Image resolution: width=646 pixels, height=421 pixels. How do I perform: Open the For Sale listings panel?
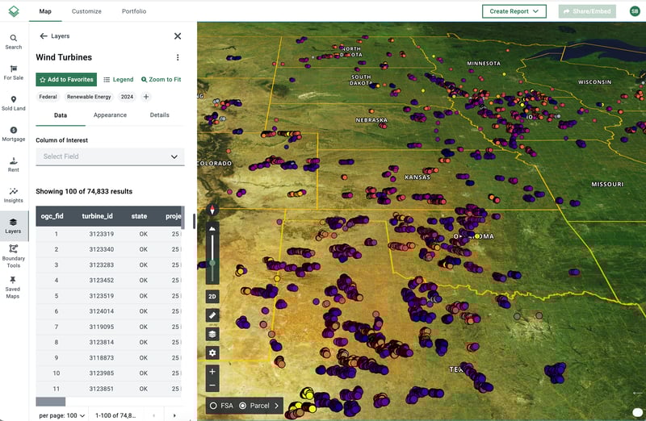[14, 72]
